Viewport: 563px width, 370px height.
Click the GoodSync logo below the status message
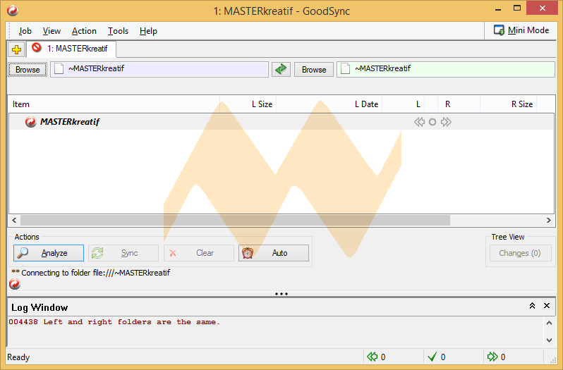[x=15, y=284]
